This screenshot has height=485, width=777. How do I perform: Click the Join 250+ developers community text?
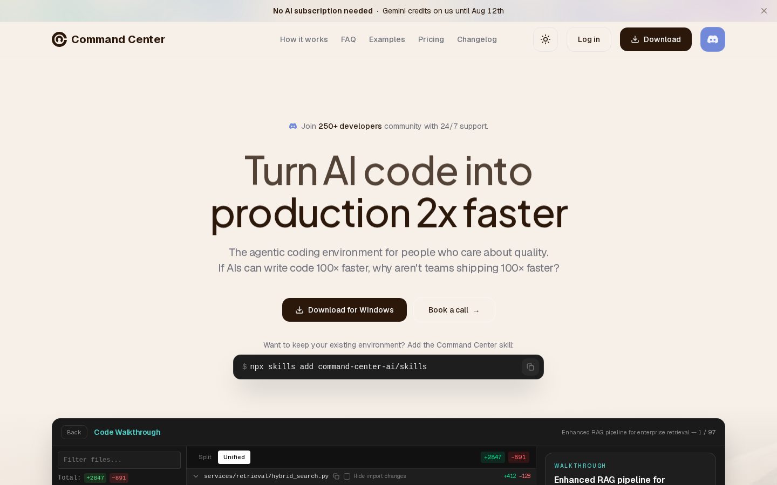[394, 126]
